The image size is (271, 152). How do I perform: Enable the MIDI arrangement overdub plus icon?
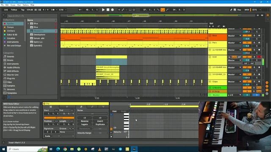click(119, 10)
